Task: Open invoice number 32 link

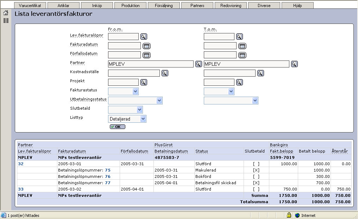Action: pos(21,164)
